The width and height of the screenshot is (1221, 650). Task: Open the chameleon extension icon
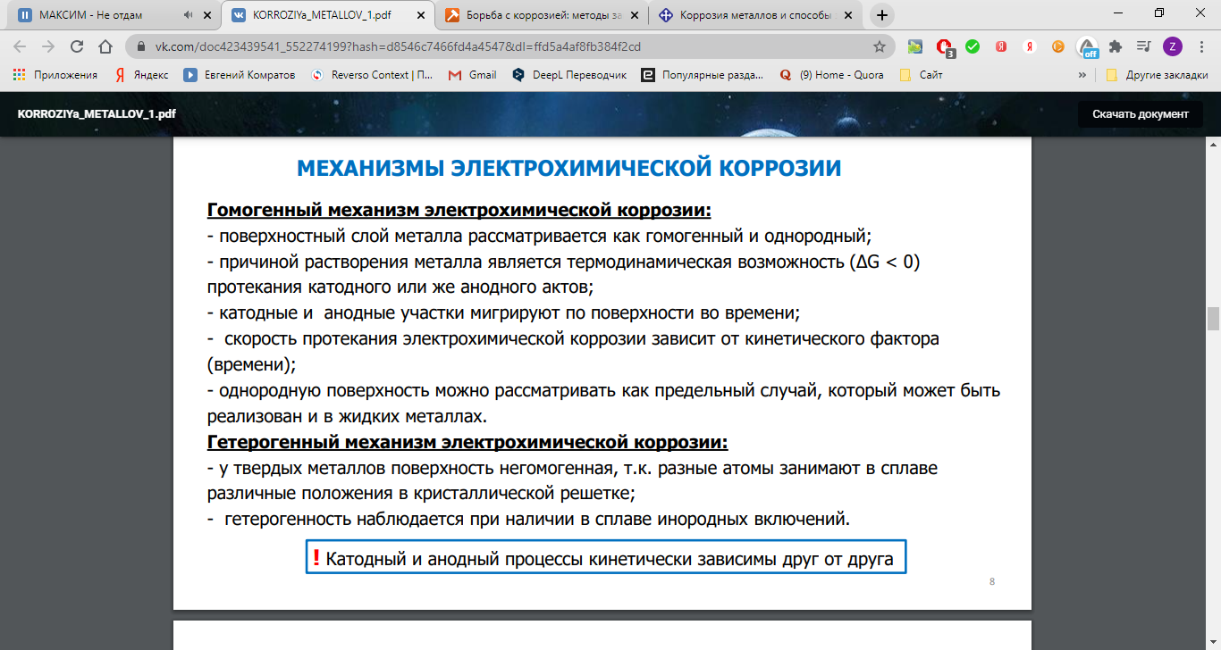pyautogui.click(x=915, y=46)
